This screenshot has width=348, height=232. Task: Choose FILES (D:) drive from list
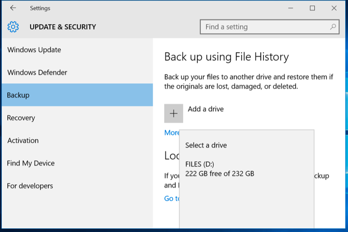point(220,169)
